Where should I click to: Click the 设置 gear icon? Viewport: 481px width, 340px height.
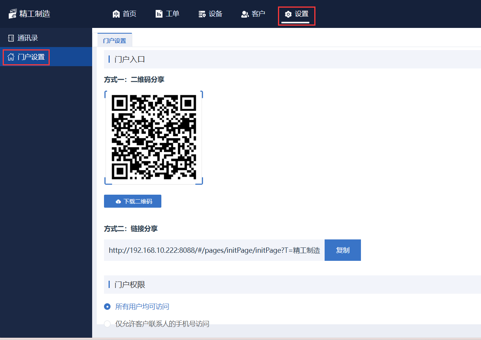[288, 14]
